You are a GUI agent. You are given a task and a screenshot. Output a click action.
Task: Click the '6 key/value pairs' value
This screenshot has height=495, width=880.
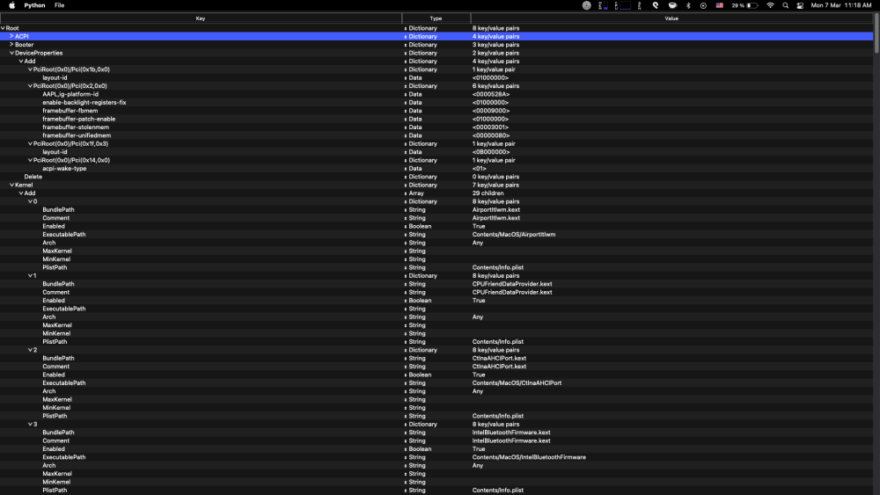pos(495,86)
